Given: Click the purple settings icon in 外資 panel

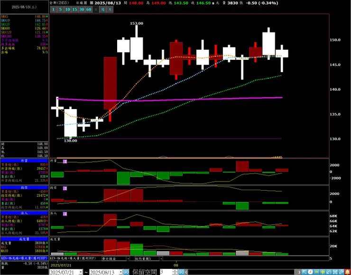Looking at the screenshot, I should [x=65, y=161].
